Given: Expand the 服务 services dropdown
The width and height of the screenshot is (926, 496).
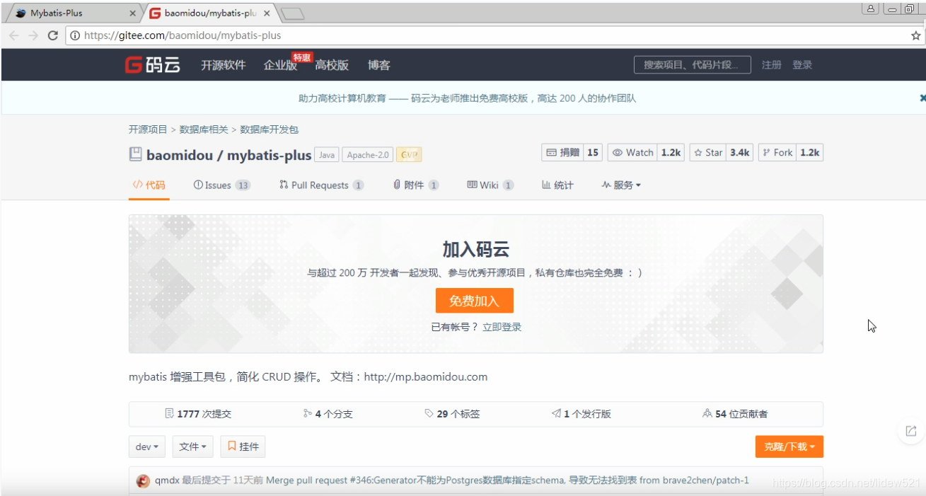Looking at the screenshot, I should click(x=621, y=185).
